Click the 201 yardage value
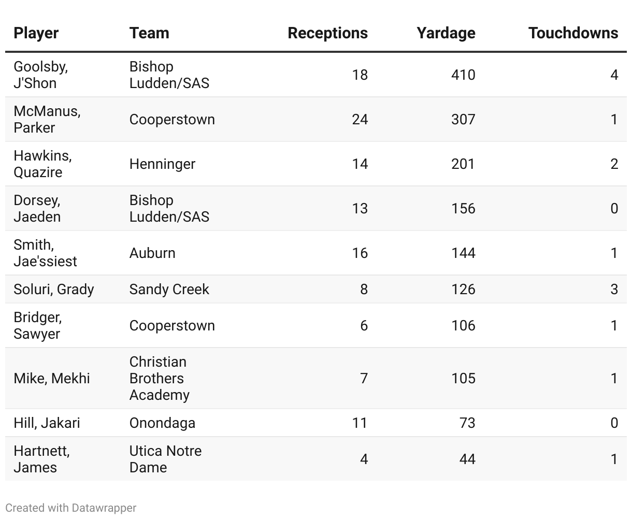The height and width of the screenshot is (520, 632). (463, 164)
